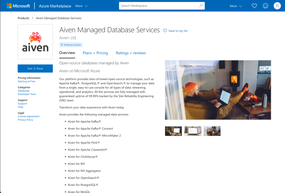Click the Aiven Managed Database Services breadcrumb
This screenshot has width=285, height=193.
(58, 18)
